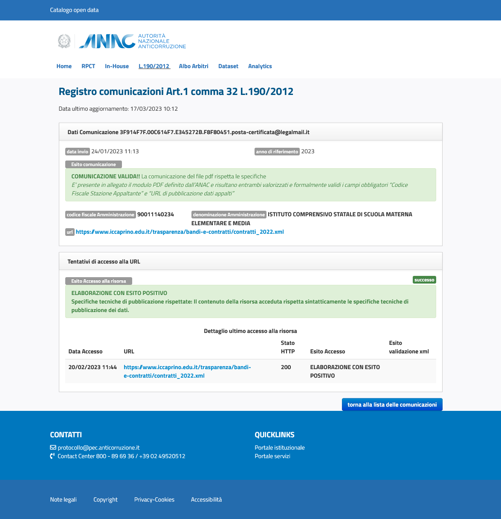Open the Privacy-Cookies footer link
Image resolution: width=501 pixels, height=519 pixels.
pyautogui.click(x=154, y=499)
